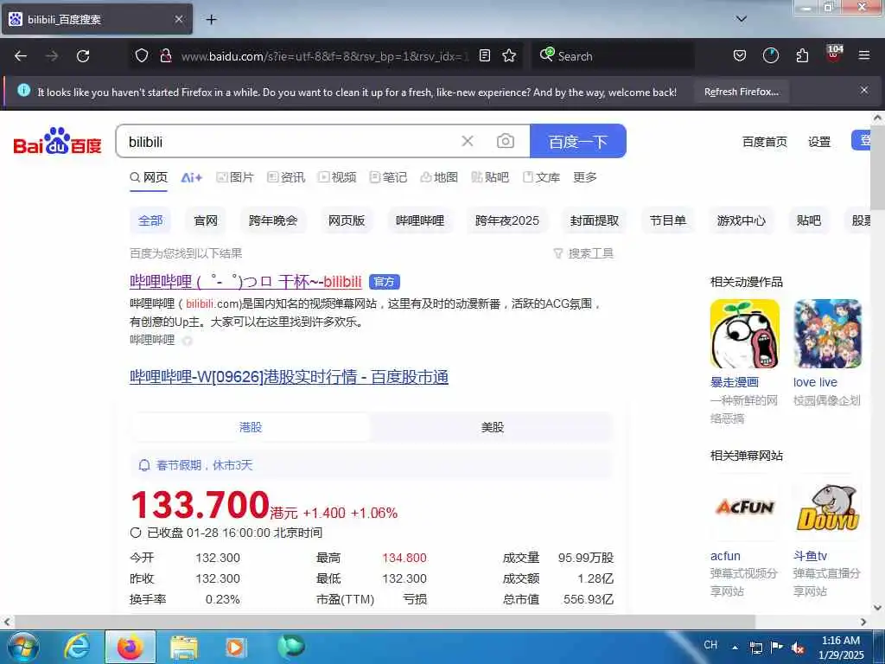Viewport: 885px width, 664px height.
Task: Select the 节目单 filter chip
Action: [668, 220]
